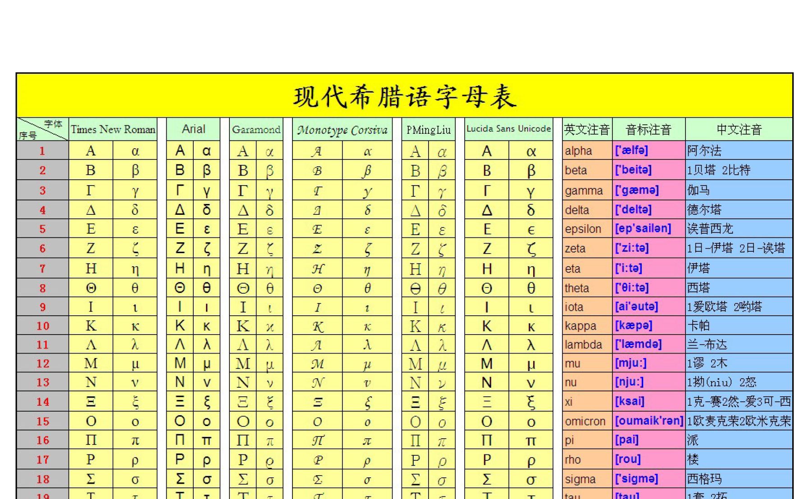This screenshot has height=499, width=799.
Task: Select the phonetic cell [ep'sailən]
Action: [649, 229]
